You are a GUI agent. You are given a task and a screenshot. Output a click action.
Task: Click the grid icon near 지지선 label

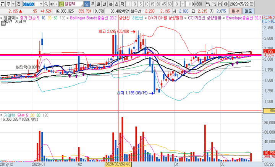coord(3,23)
